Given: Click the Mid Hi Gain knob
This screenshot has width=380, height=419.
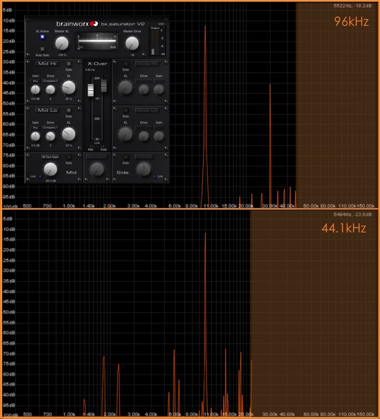Looking at the screenshot, I should [x=35, y=90].
